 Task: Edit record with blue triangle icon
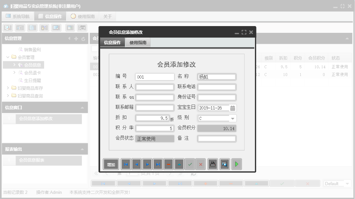click(179, 164)
